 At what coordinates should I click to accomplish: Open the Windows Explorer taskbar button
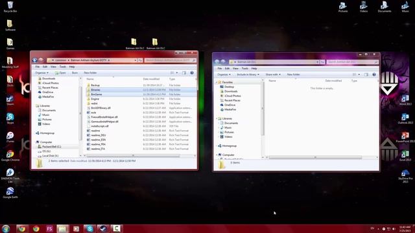(x=62, y=228)
